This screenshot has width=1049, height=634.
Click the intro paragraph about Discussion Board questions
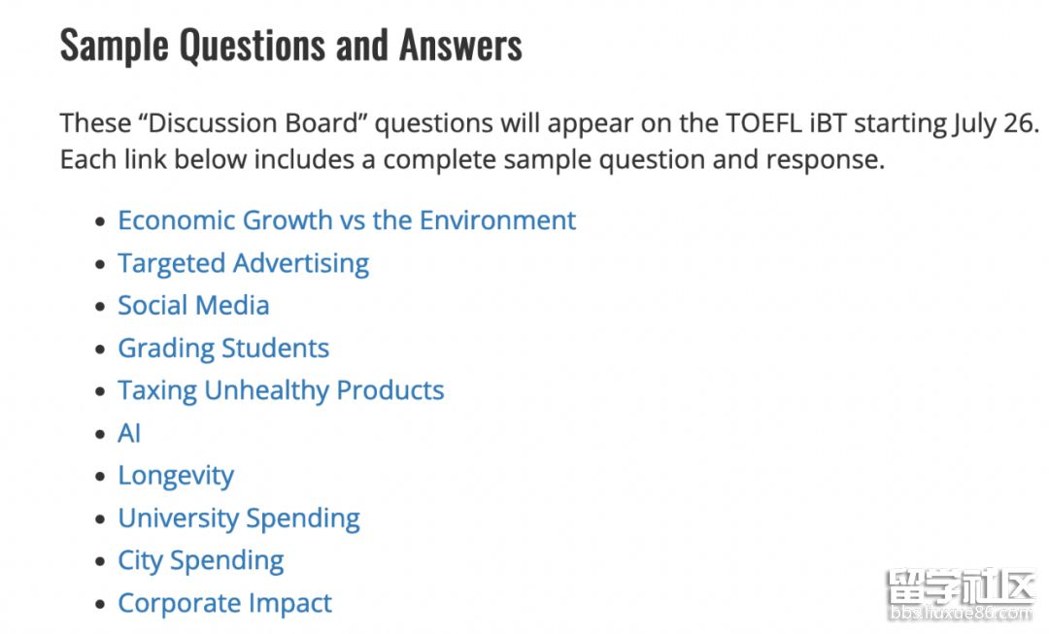pyautogui.click(x=549, y=141)
